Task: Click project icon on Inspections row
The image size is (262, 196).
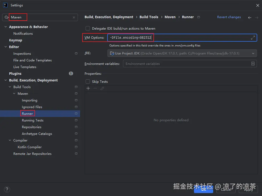Action: (x=76, y=53)
